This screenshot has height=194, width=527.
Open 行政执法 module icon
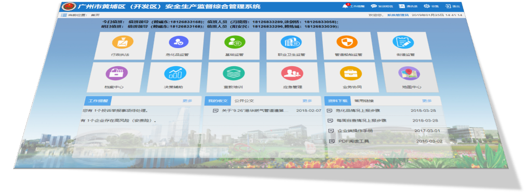click(x=123, y=42)
